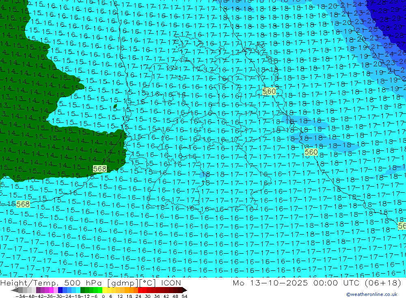This screenshot has height=298, width=406.
Task: Pick the bright yellow swatch above 0 in the legend
Action: [x=105, y=290]
